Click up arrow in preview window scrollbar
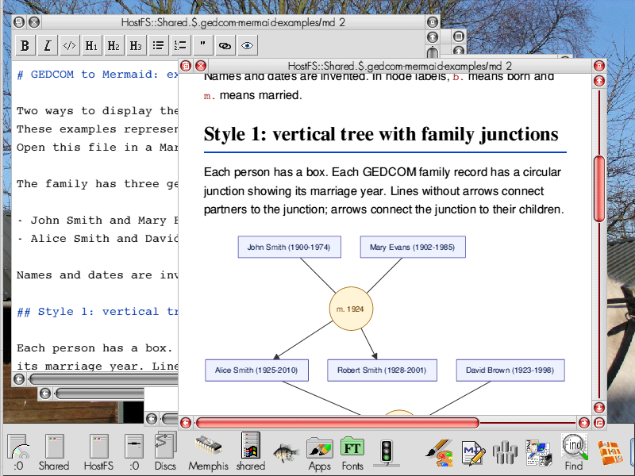Viewport: 635px width, 476px height. (x=599, y=81)
